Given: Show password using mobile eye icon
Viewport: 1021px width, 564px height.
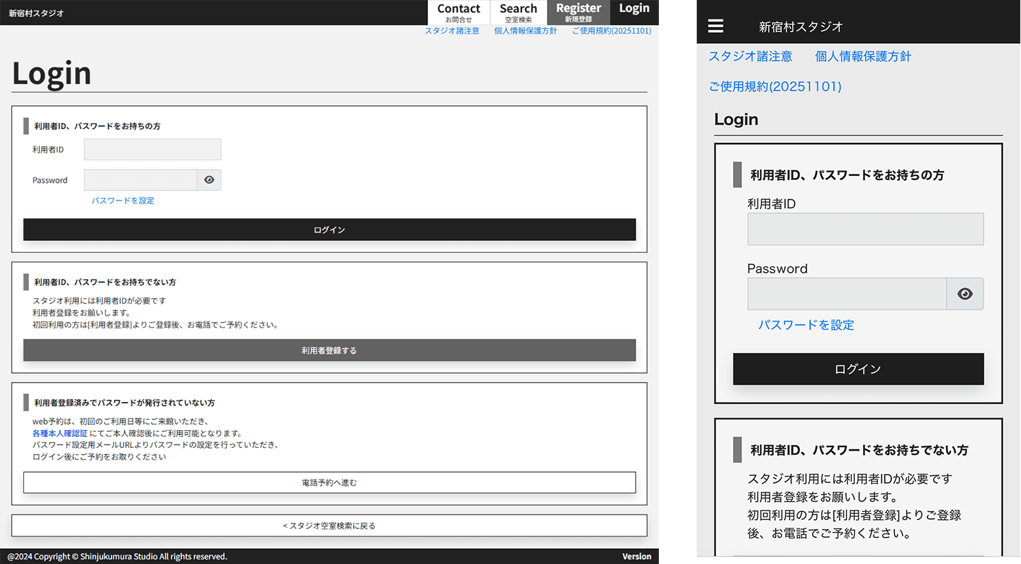Looking at the screenshot, I should 965,294.
